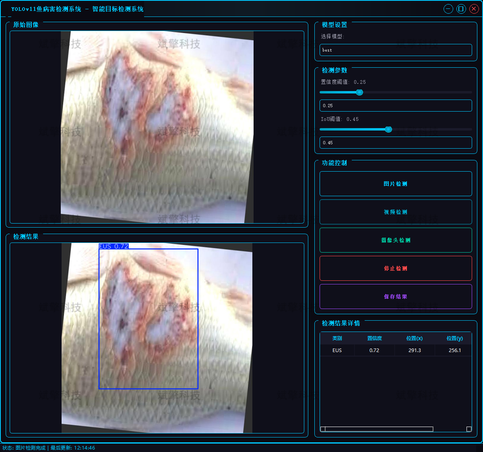Screen dimensions: 483x452
Task: Select the 256.1 position cell
Action: 455,350
